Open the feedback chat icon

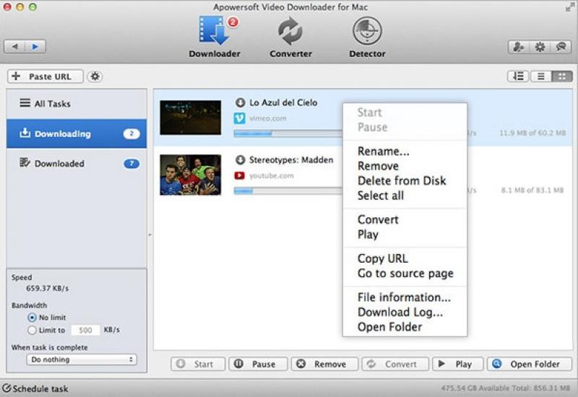pyautogui.click(x=561, y=47)
